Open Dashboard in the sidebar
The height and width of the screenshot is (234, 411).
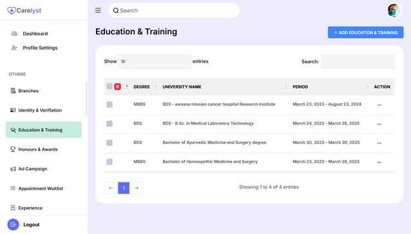pyautogui.click(x=35, y=34)
